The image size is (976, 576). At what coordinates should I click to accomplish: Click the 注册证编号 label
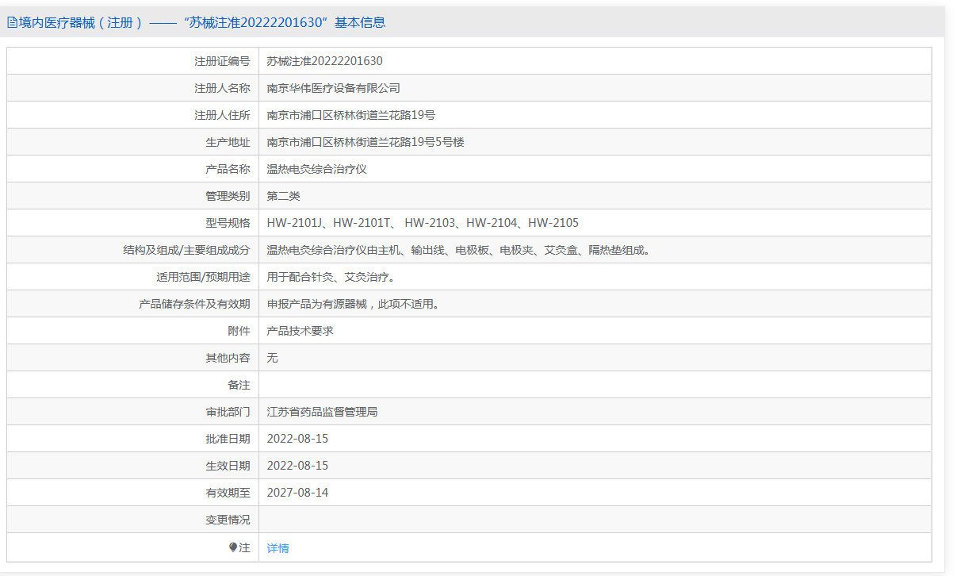tap(222, 61)
